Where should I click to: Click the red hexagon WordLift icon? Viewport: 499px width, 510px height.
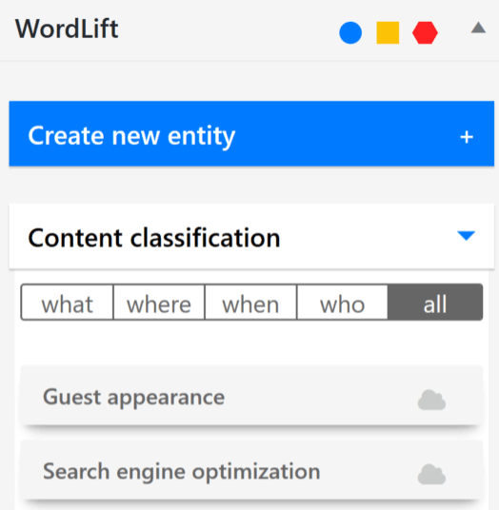click(425, 32)
